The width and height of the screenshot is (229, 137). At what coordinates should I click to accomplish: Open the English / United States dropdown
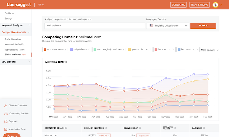click(x=167, y=26)
